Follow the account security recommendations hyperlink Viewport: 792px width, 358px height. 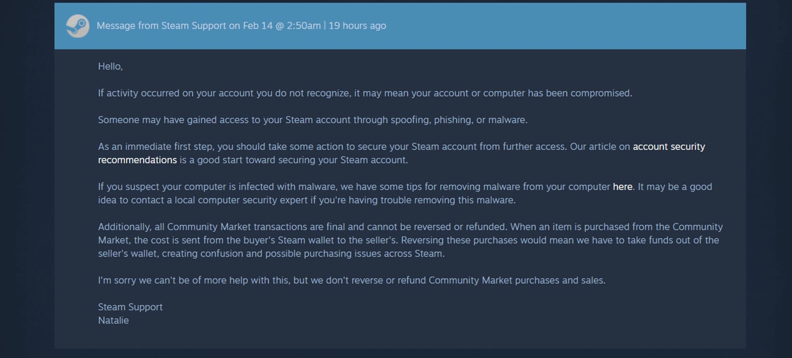pos(137,160)
